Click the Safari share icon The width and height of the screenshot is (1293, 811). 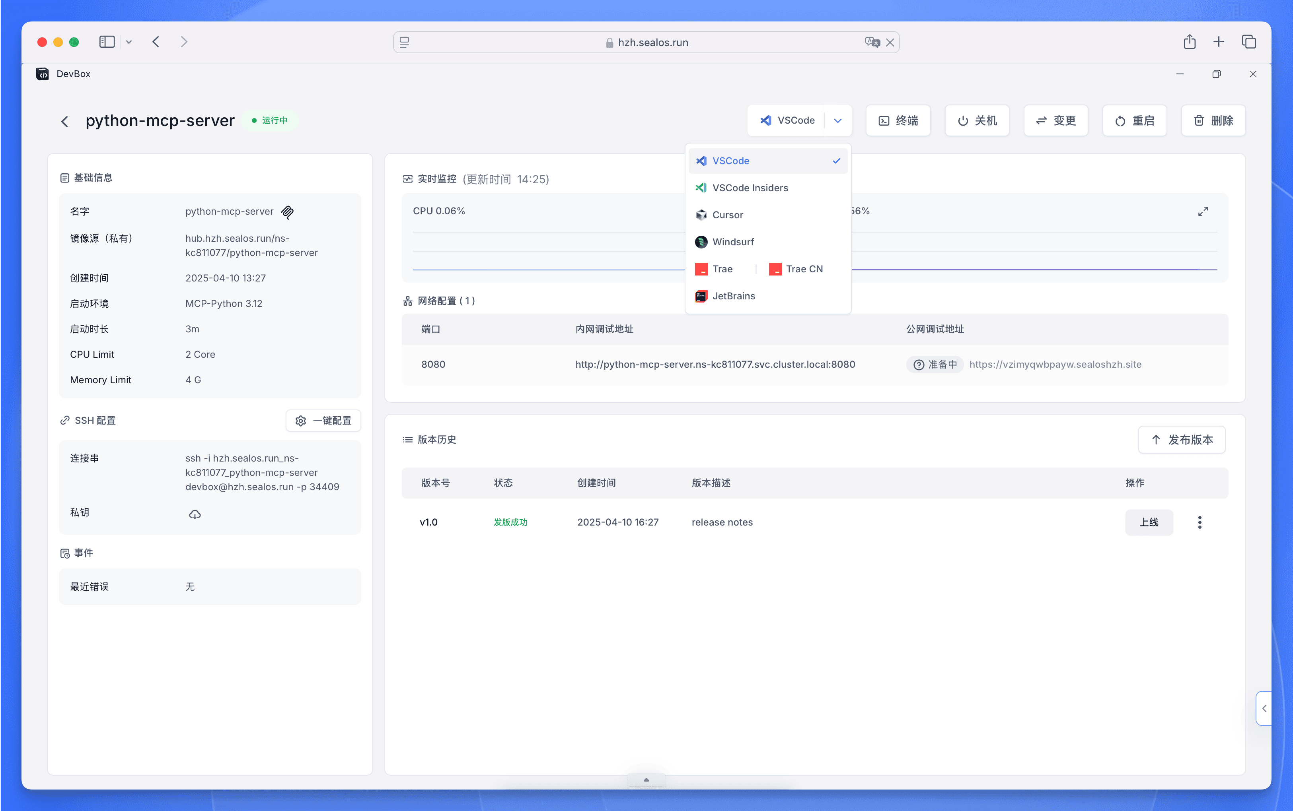(1190, 42)
